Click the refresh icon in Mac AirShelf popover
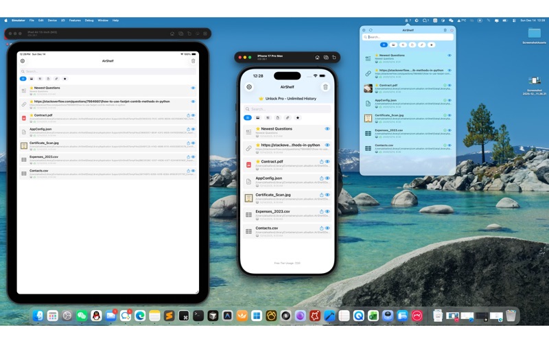Viewport: 549px width, 343px height. click(371, 30)
